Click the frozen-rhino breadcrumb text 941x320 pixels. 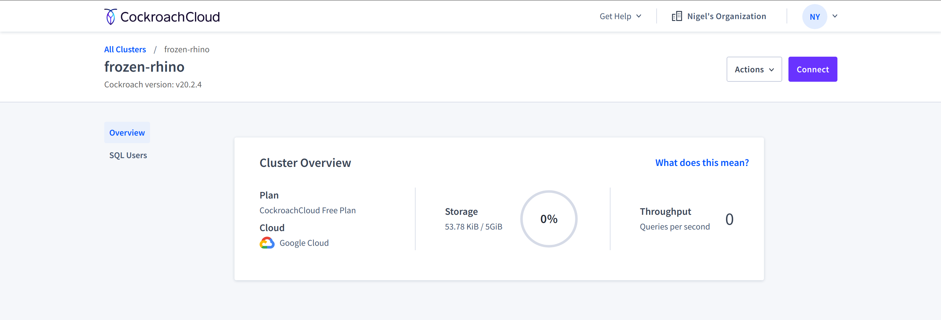point(187,49)
